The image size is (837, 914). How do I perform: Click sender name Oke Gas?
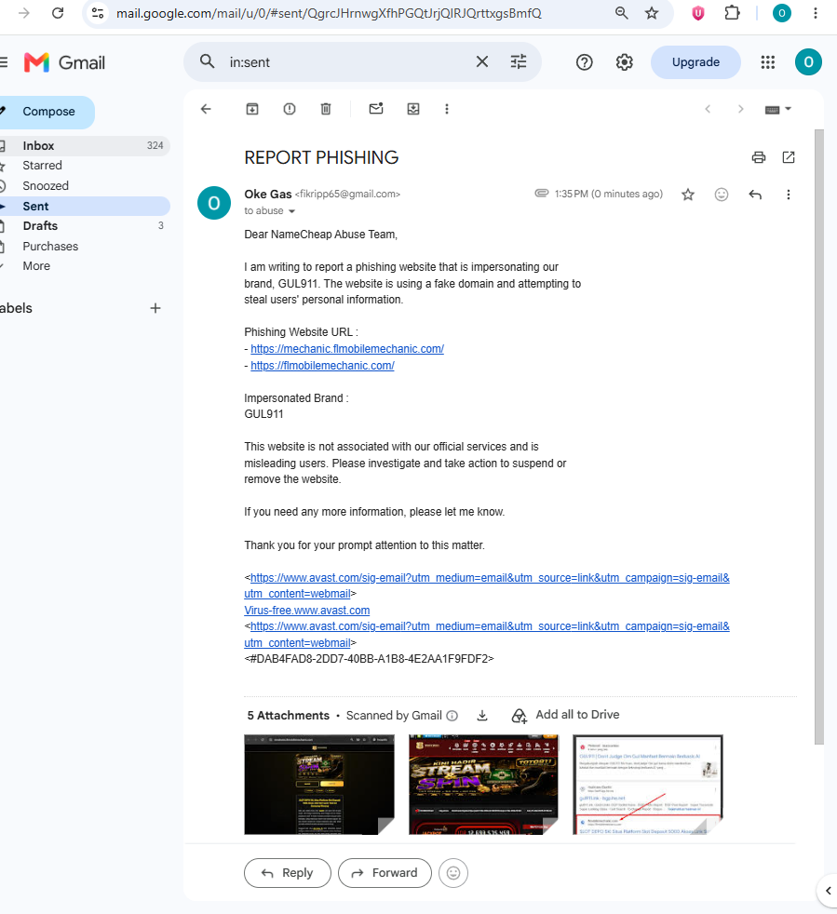click(268, 195)
